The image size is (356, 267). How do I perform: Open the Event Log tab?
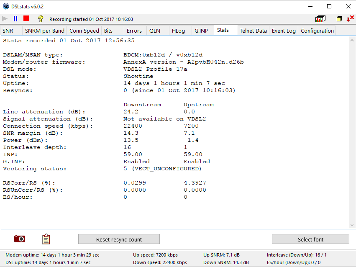[284, 31]
